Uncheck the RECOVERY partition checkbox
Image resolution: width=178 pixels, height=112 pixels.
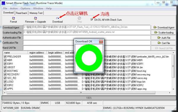tap(5, 75)
